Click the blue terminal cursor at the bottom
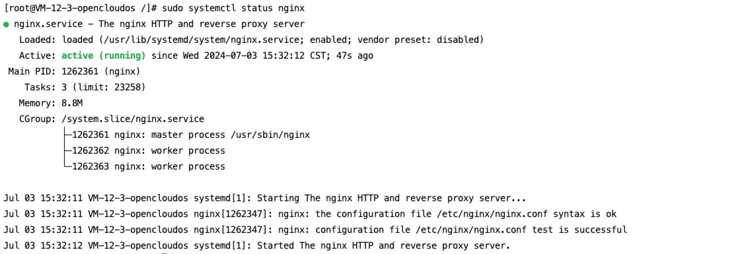The image size is (738, 254). click(165, 253)
